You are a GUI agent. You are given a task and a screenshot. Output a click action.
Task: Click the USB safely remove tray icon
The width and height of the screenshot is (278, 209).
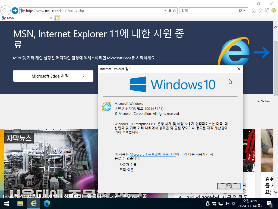(208, 204)
